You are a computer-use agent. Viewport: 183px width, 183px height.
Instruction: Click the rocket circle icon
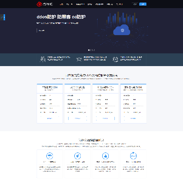coord(77,156)
